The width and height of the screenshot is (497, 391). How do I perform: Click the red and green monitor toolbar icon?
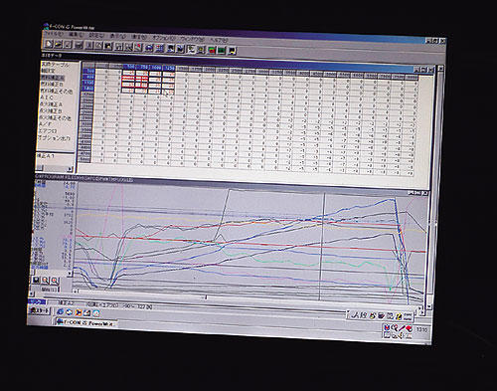[x=212, y=50]
